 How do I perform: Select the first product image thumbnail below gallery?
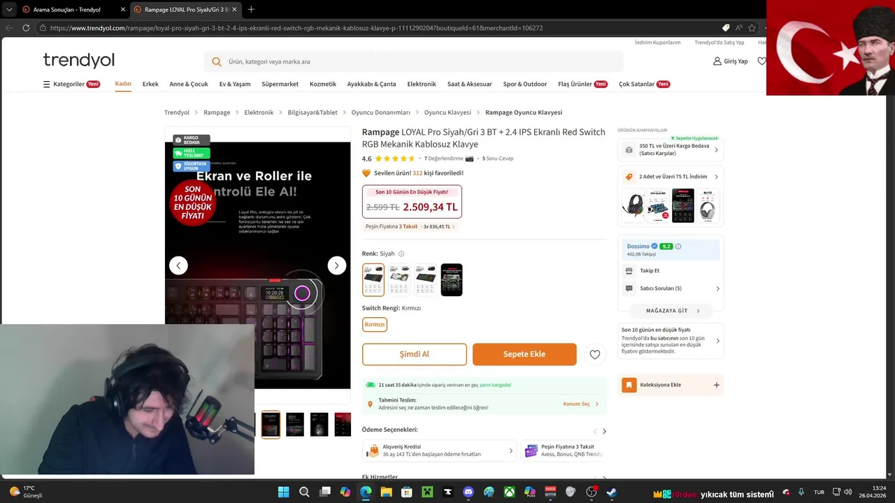(x=271, y=425)
